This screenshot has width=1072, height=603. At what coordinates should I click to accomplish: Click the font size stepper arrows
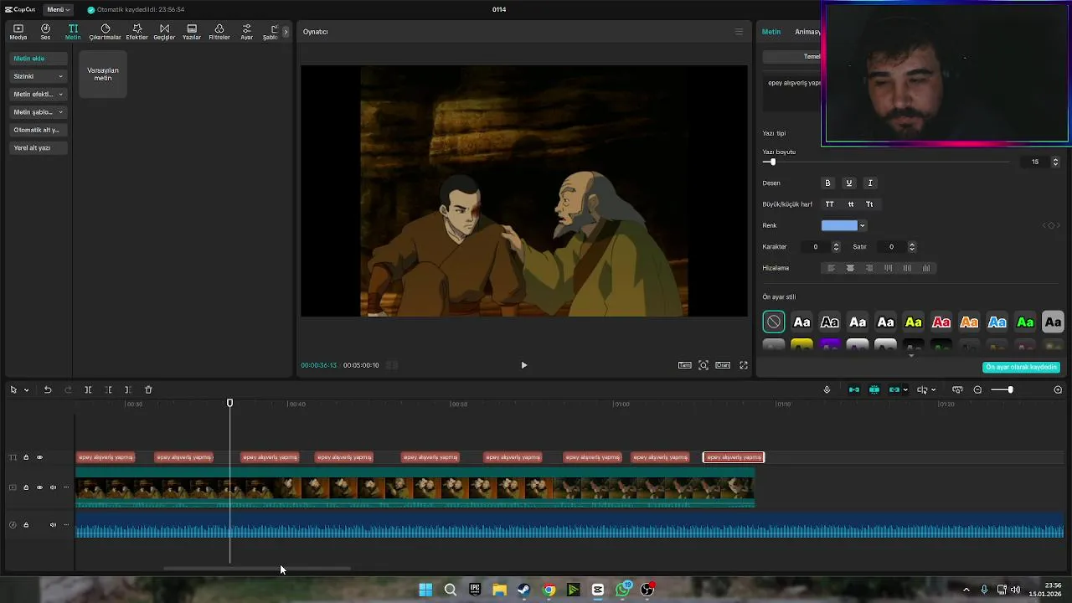[x=1055, y=162]
